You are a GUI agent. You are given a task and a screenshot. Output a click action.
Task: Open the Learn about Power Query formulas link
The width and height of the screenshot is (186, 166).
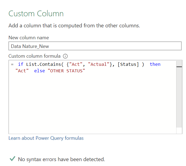pyautogui.click(x=46, y=138)
